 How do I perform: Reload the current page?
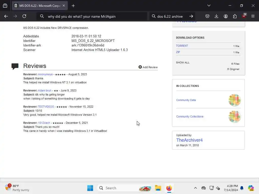point(24,16)
